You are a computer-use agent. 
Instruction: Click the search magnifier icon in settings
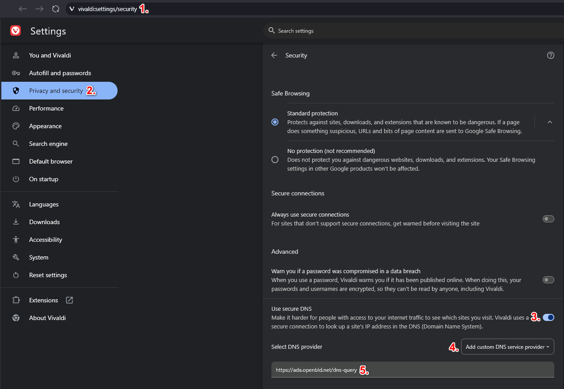pos(272,31)
